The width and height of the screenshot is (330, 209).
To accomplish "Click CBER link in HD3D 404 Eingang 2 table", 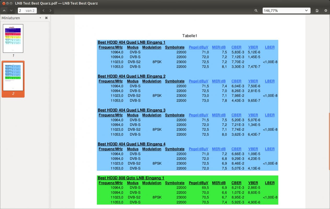I will click(236, 81).
